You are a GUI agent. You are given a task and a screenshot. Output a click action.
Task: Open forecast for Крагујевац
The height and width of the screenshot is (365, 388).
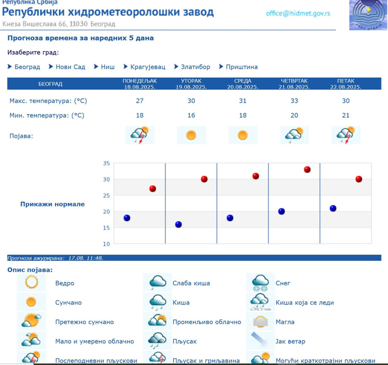click(148, 67)
